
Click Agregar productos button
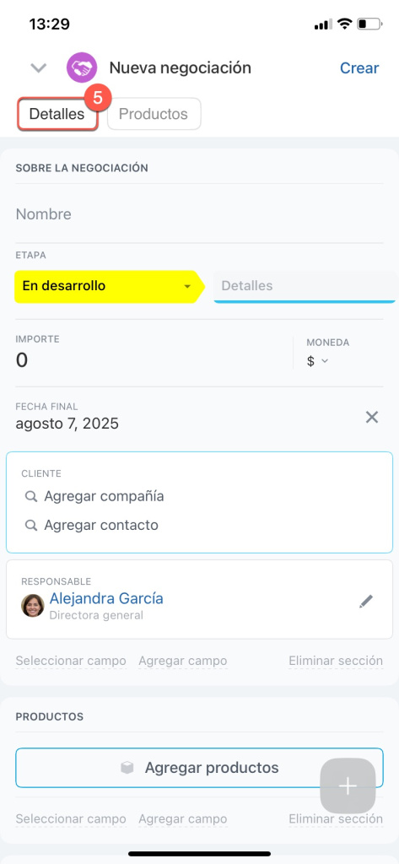point(199,768)
